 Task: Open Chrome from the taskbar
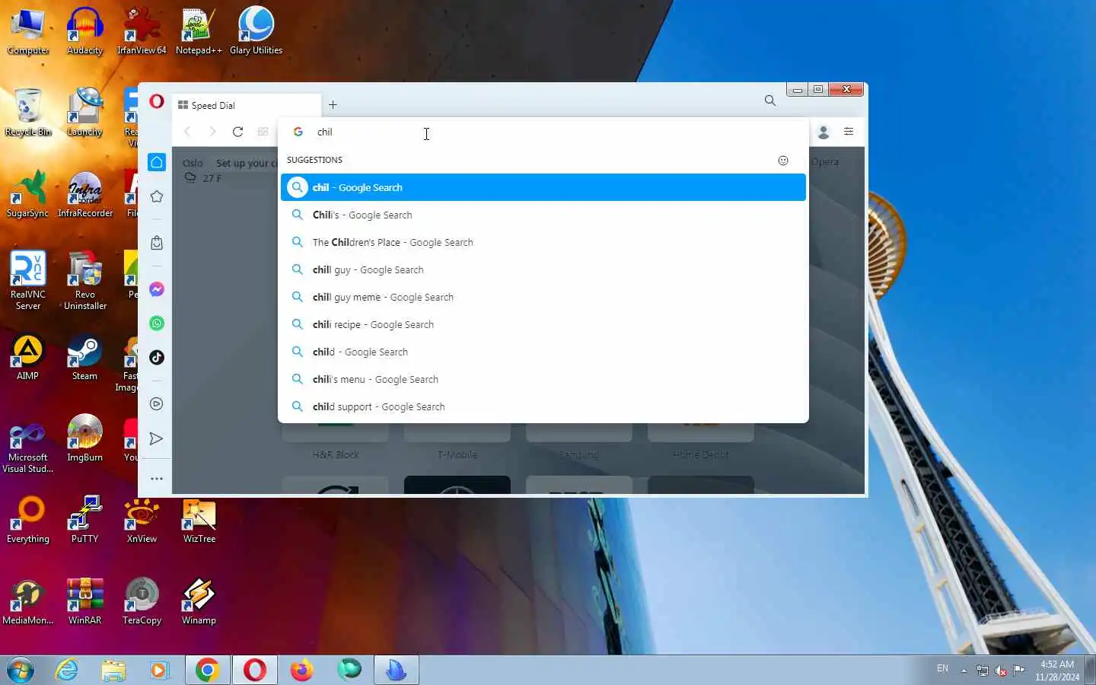click(207, 670)
